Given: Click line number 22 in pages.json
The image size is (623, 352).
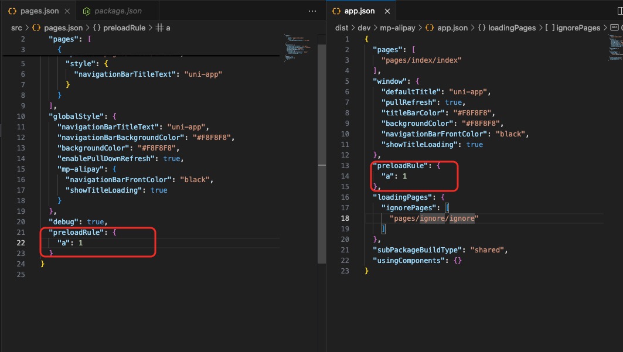Looking at the screenshot, I should [x=21, y=243].
